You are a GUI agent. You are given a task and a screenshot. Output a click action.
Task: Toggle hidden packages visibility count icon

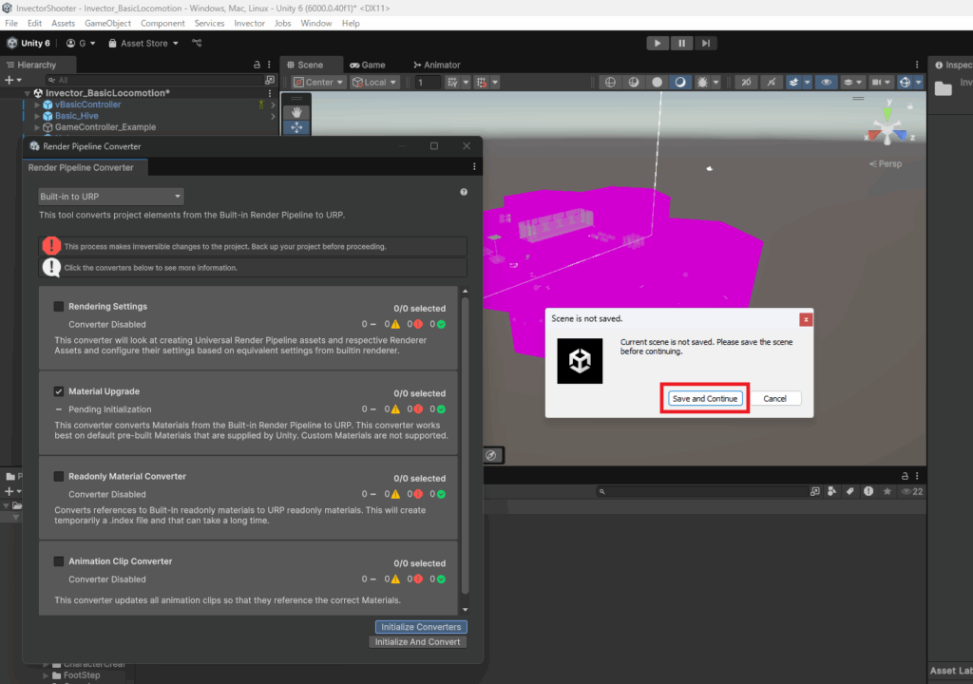(912, 491)
